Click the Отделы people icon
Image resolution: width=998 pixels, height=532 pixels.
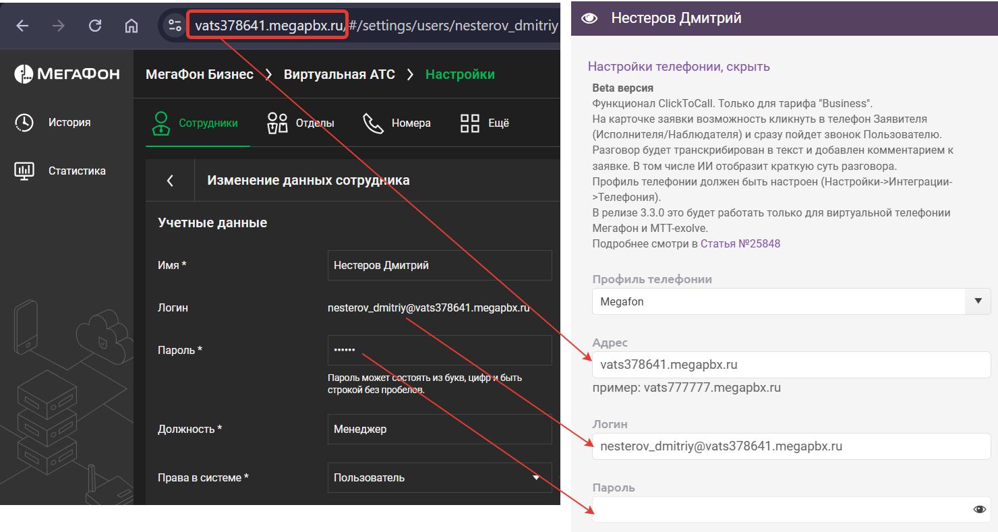tap(278, 123)
